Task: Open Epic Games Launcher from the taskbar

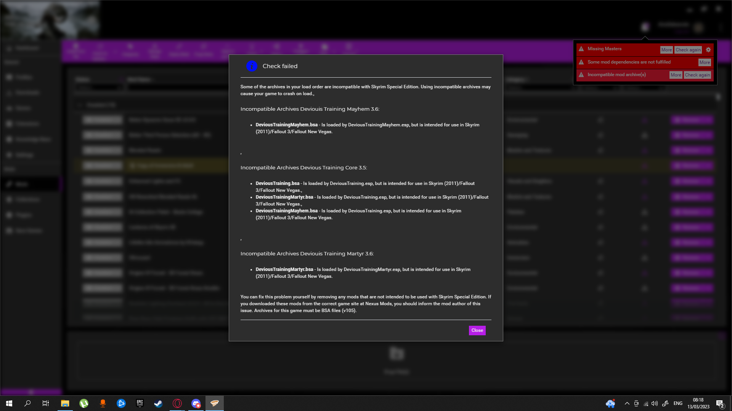Action: pos(140,403)
